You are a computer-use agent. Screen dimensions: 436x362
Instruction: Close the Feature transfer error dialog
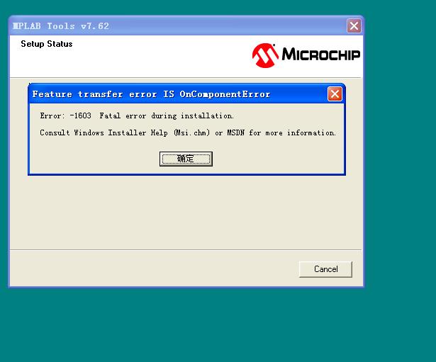(x=335, y=94)
